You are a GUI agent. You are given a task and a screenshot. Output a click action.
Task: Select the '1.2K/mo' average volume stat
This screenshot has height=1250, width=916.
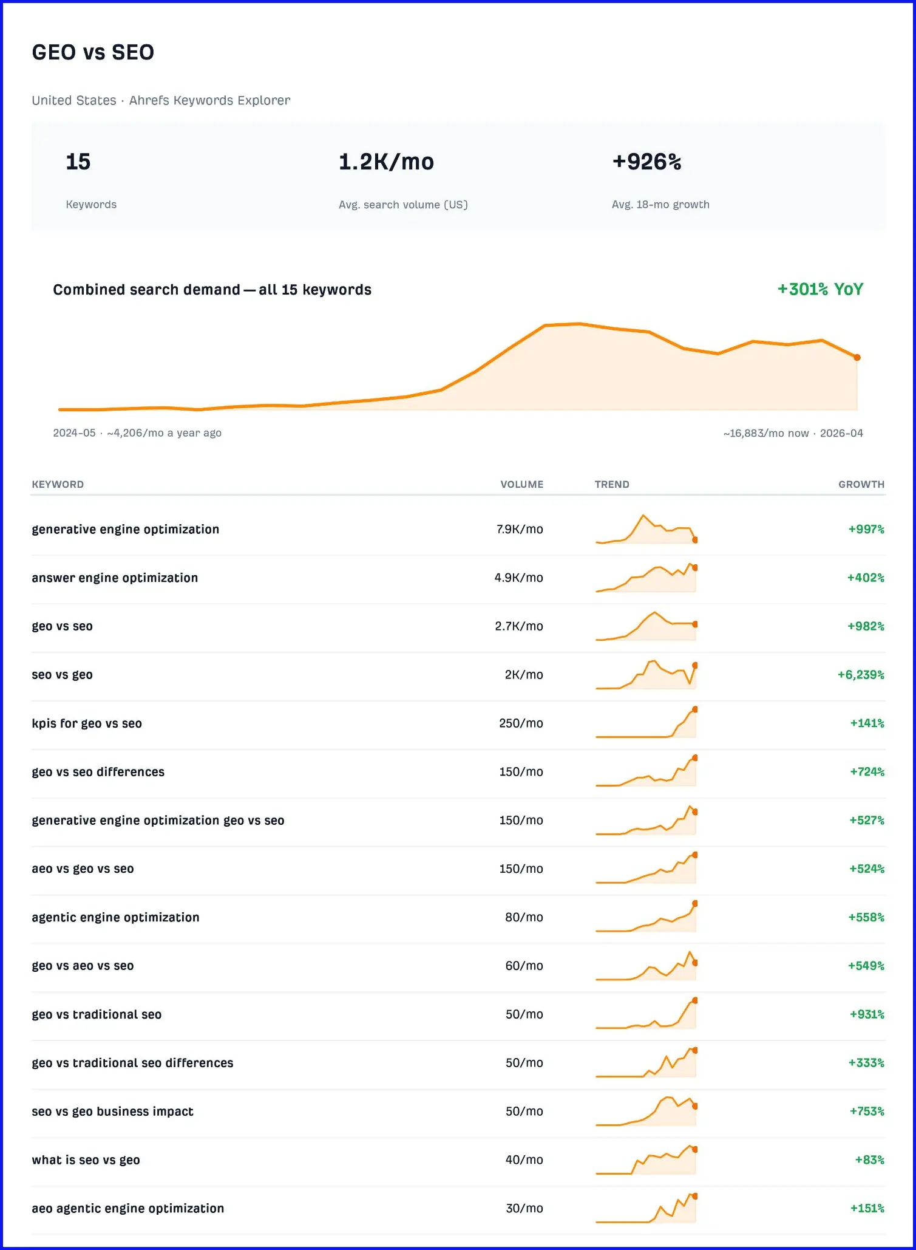pos(386,162)
